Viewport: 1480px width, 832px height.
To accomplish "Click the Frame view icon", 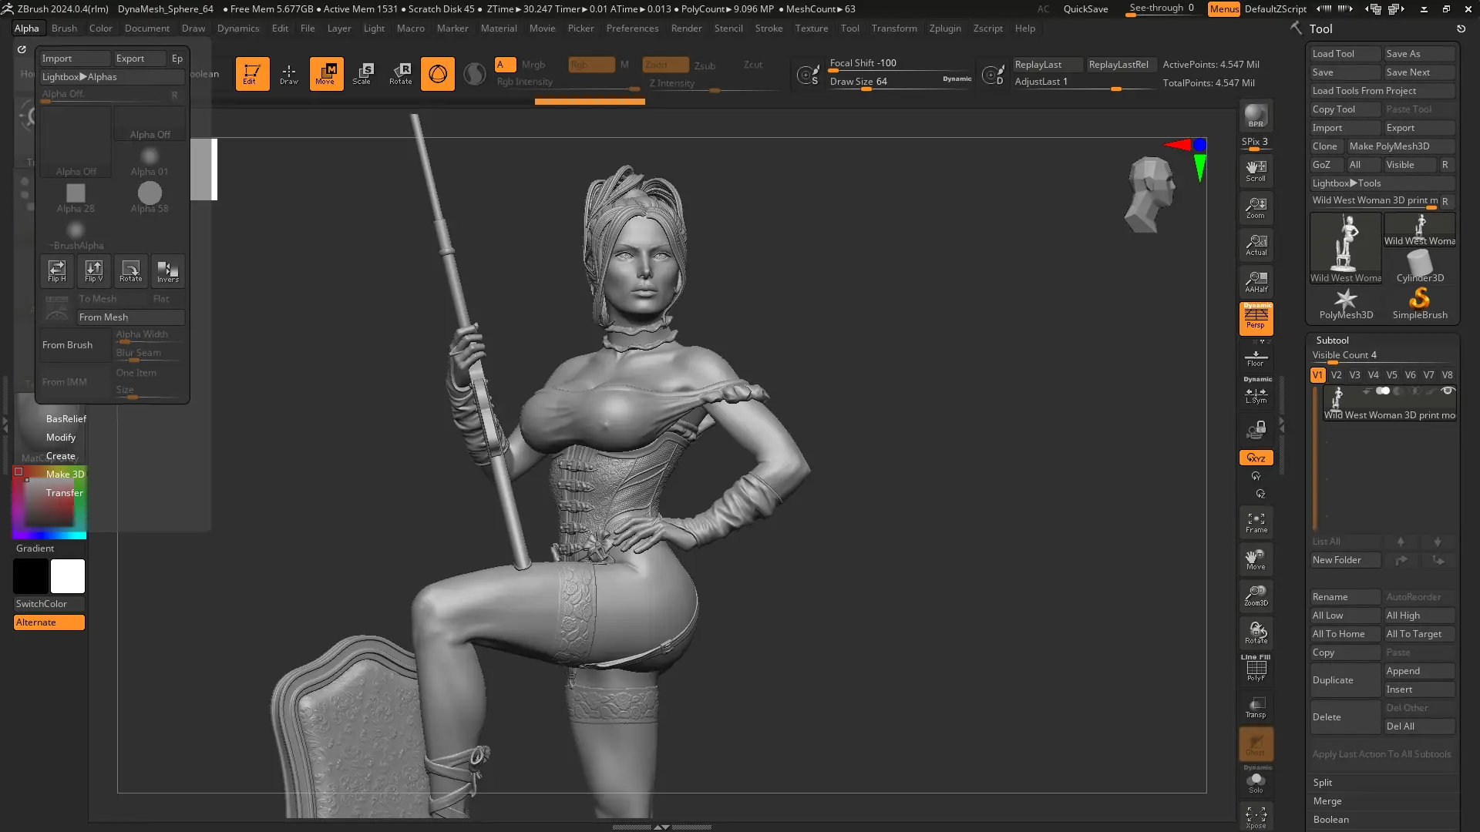I will point(1256,522).
